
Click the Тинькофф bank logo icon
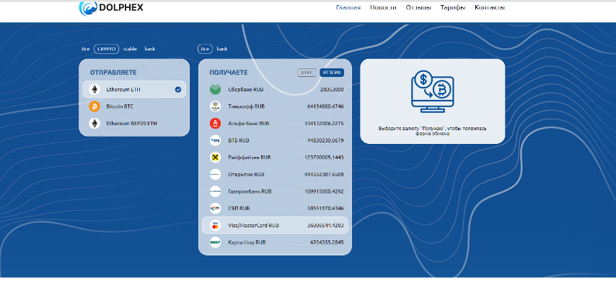point(215,106)
